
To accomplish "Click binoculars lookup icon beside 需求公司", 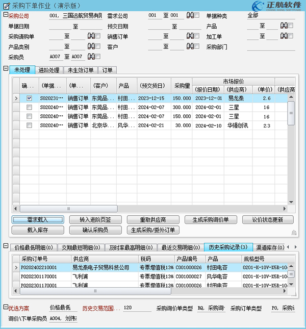I will [x=190, y=15].
